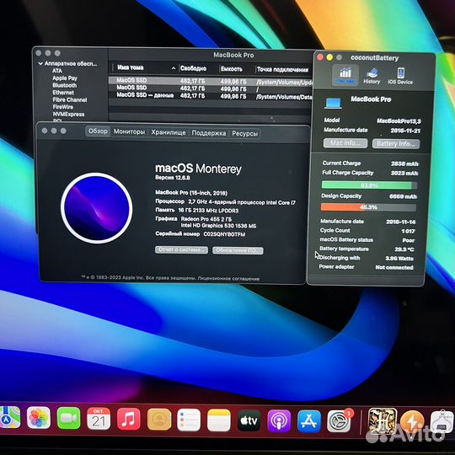Sort volumes by the volume name column arrow
Screen dimensions: 455x455
[174, 68]
